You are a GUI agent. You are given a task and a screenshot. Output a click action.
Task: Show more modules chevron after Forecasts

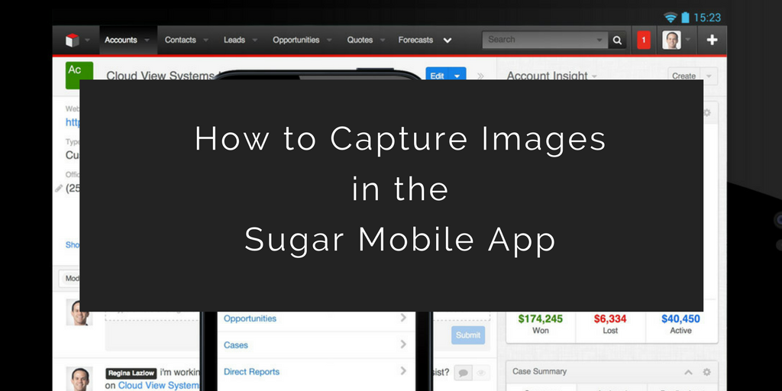[x=448, y=40]
